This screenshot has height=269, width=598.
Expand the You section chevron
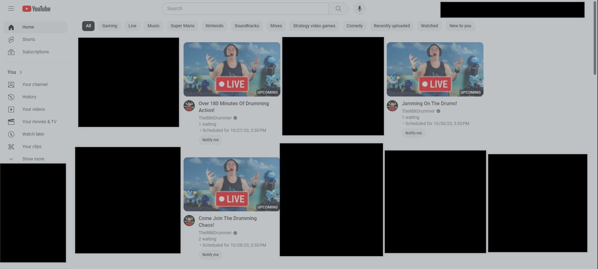tap(20, 72)
